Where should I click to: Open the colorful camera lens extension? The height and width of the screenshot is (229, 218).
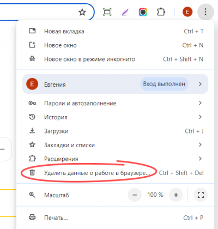143,12
